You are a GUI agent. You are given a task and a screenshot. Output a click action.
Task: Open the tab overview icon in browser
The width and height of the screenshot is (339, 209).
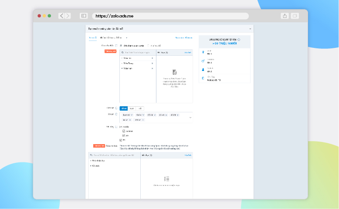[295, 16]
